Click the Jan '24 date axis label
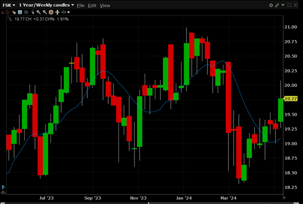Image resolution: width=303 pixels, height=204 pixels. (184, 198)
